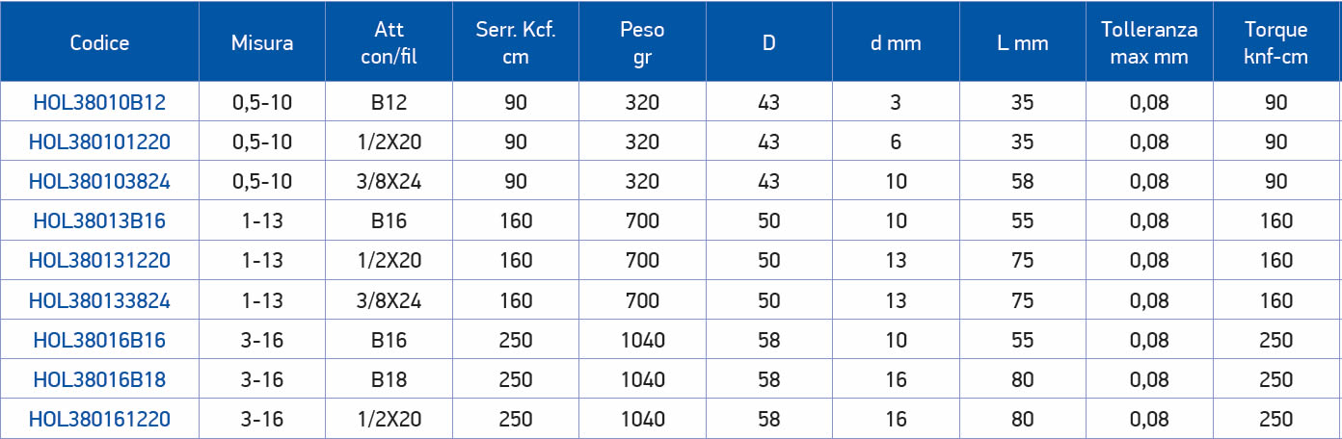Viewport: 1342px width, 439px height.
Task: Select the HOL38016B16 code link
Action: 99,340
